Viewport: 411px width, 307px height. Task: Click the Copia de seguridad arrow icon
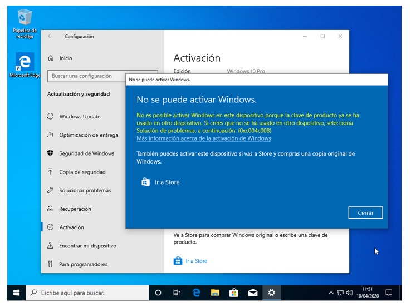50,172
